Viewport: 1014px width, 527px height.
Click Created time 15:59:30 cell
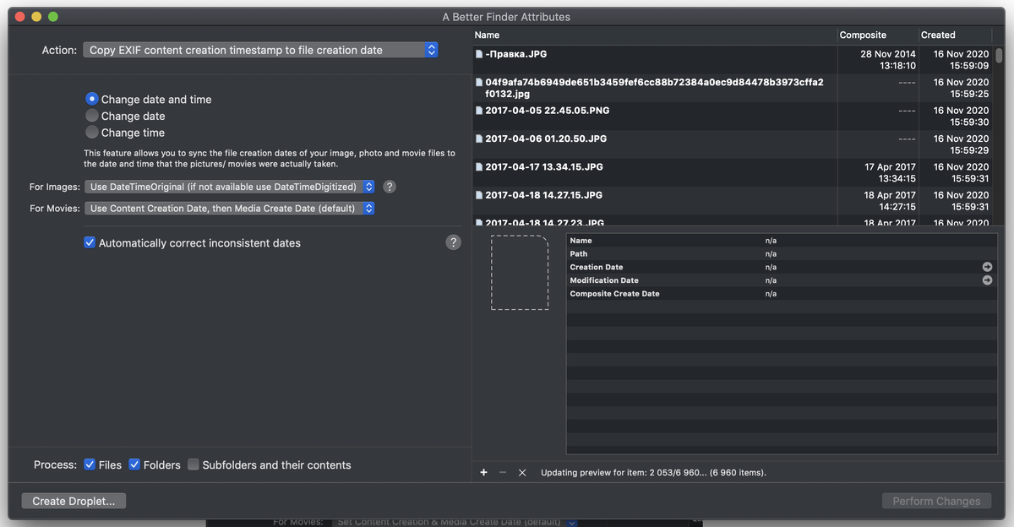click(x=968, y=122)
